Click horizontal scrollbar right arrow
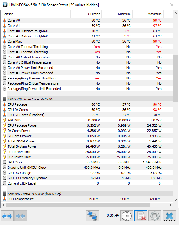 pyautogui.click(x=171, y=205)
